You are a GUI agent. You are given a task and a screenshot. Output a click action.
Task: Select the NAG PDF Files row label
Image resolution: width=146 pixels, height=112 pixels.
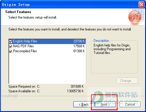(23, 46)
